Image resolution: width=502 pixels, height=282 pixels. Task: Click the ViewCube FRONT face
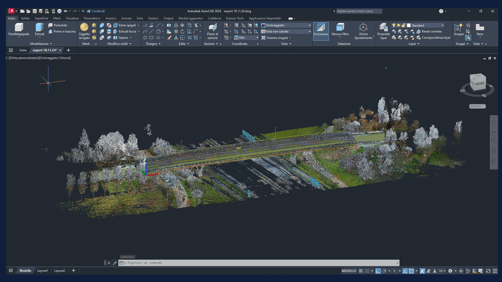pos(479,83)
